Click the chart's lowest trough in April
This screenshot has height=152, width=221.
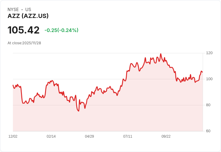tap(79, 111)
